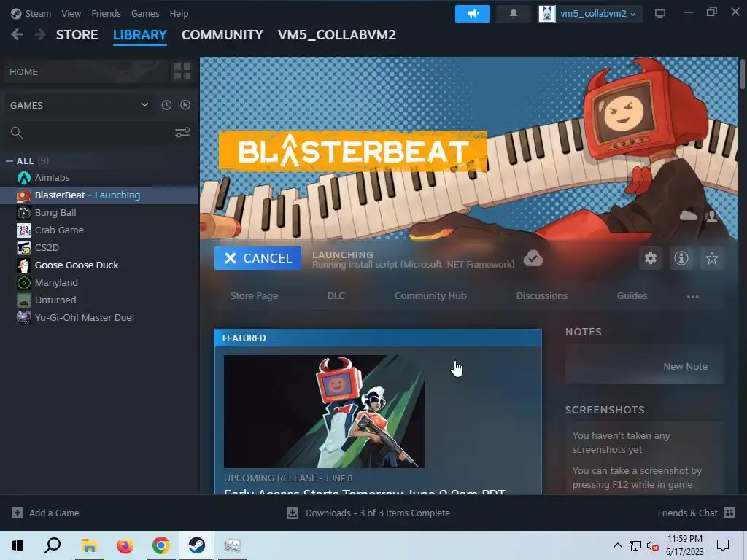Open the taskbar volume icon

[x=653, y=545]
